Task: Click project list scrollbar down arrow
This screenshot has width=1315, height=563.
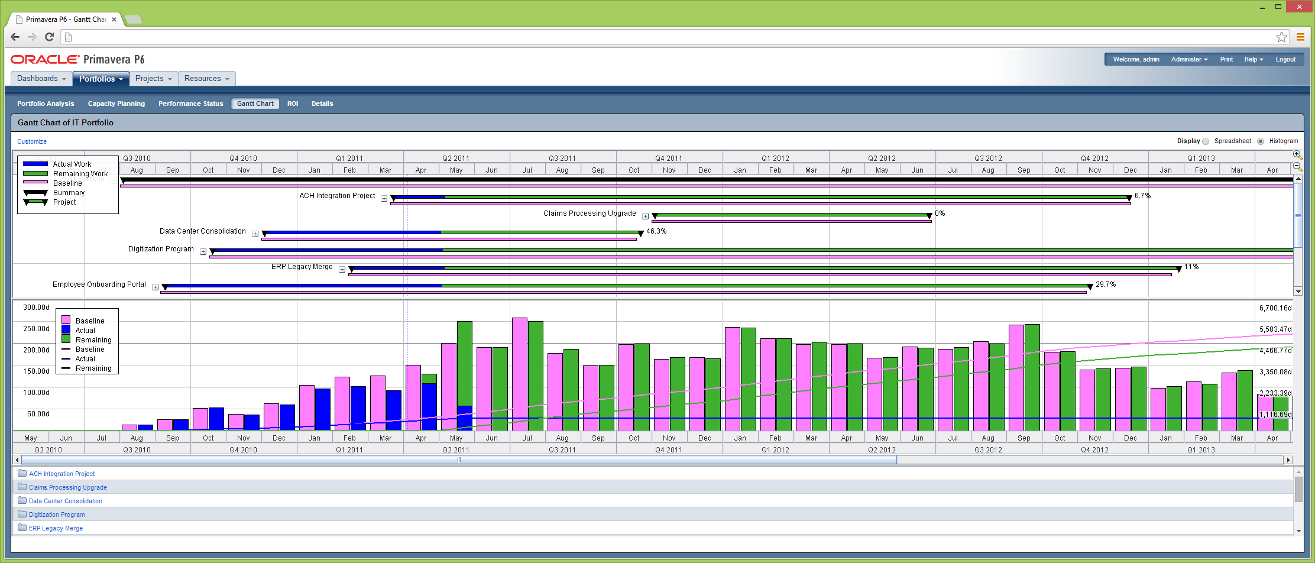Action: pyautogui.click(x=1298, y=531)
